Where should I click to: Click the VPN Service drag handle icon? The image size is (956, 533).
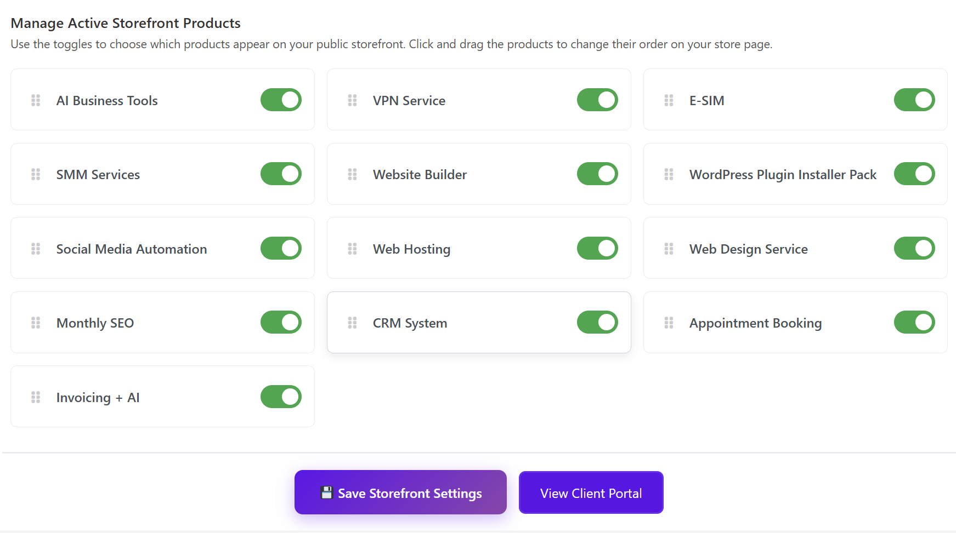click(352, 100)
